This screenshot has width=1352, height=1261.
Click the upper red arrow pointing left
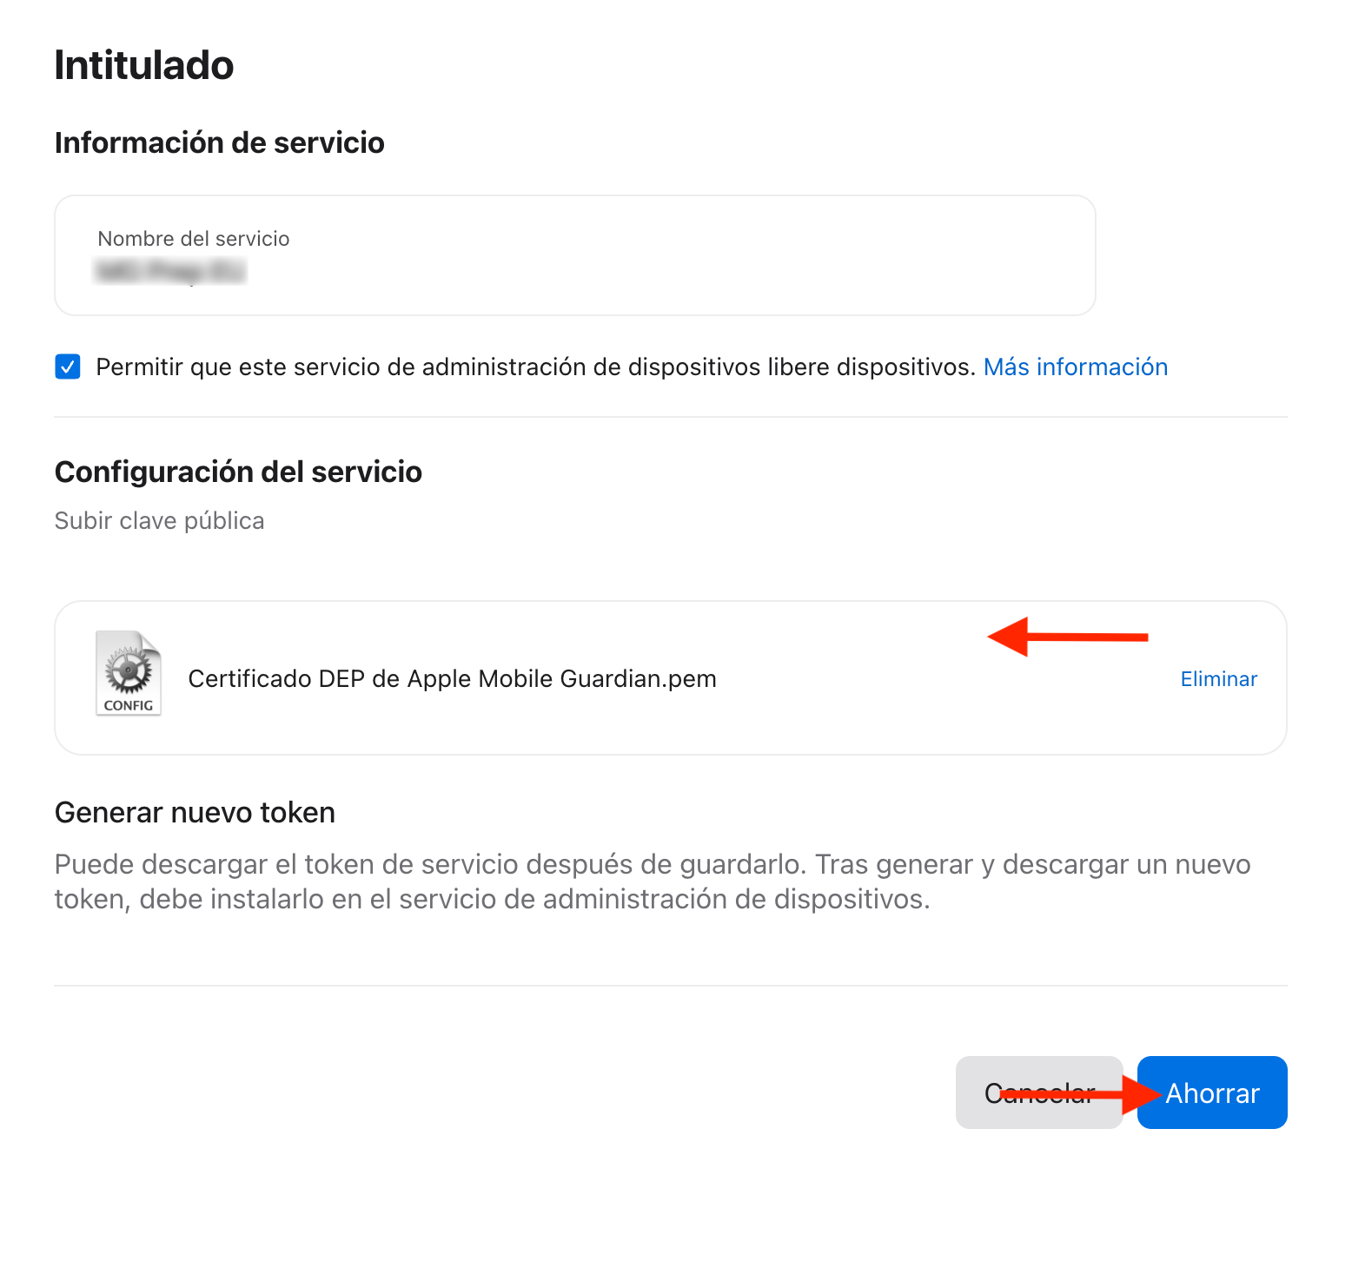tap(1068, 637)
